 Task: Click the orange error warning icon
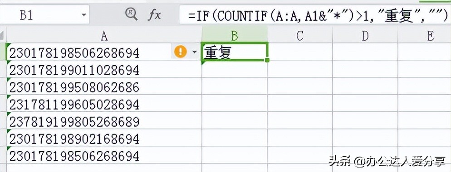click(180, 52)
